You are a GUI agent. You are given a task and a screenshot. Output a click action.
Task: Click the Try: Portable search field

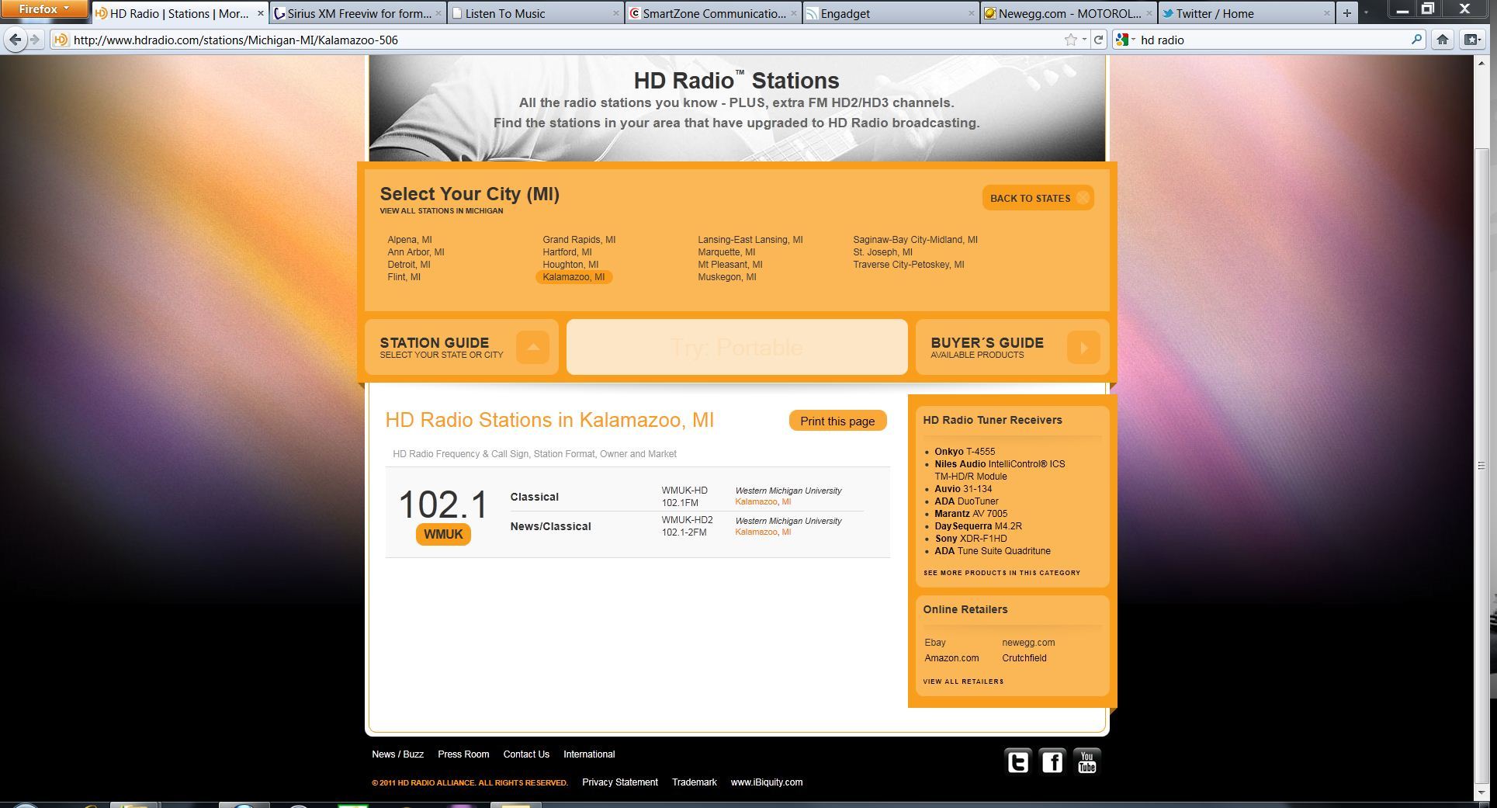pyautogui.click(x=736, y=347)
